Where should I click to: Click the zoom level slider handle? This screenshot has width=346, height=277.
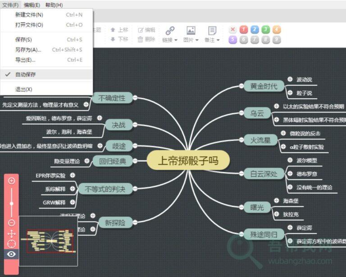[x=12, y=203]
